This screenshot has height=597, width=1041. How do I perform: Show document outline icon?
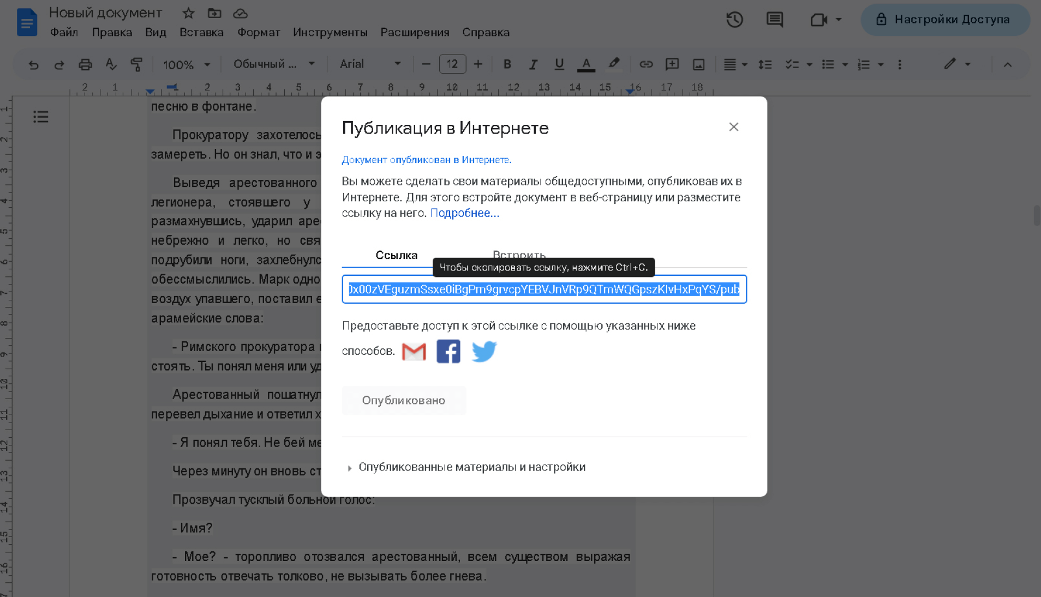[x=41, y=117]
